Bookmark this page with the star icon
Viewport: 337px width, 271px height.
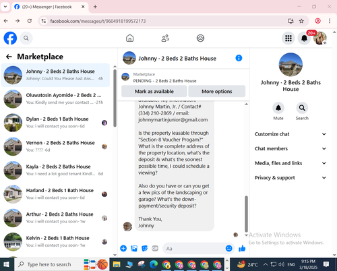click(x=301, y=21)
